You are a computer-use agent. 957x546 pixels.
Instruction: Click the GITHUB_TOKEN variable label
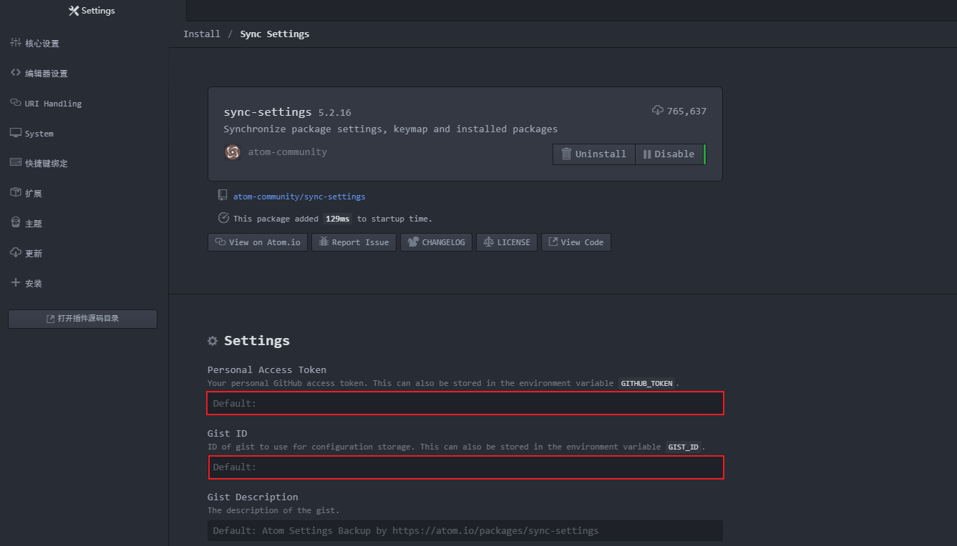click(x=646, y=383)
